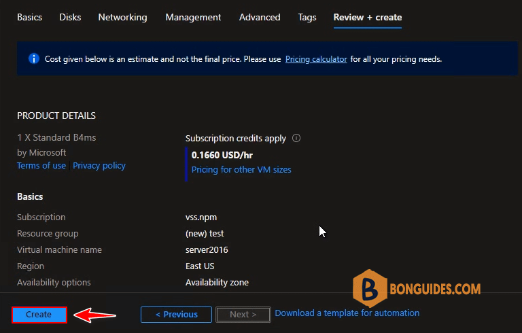Screen dimensions: 522x333
Task: Click the Region label
Action: coord(31,266)
